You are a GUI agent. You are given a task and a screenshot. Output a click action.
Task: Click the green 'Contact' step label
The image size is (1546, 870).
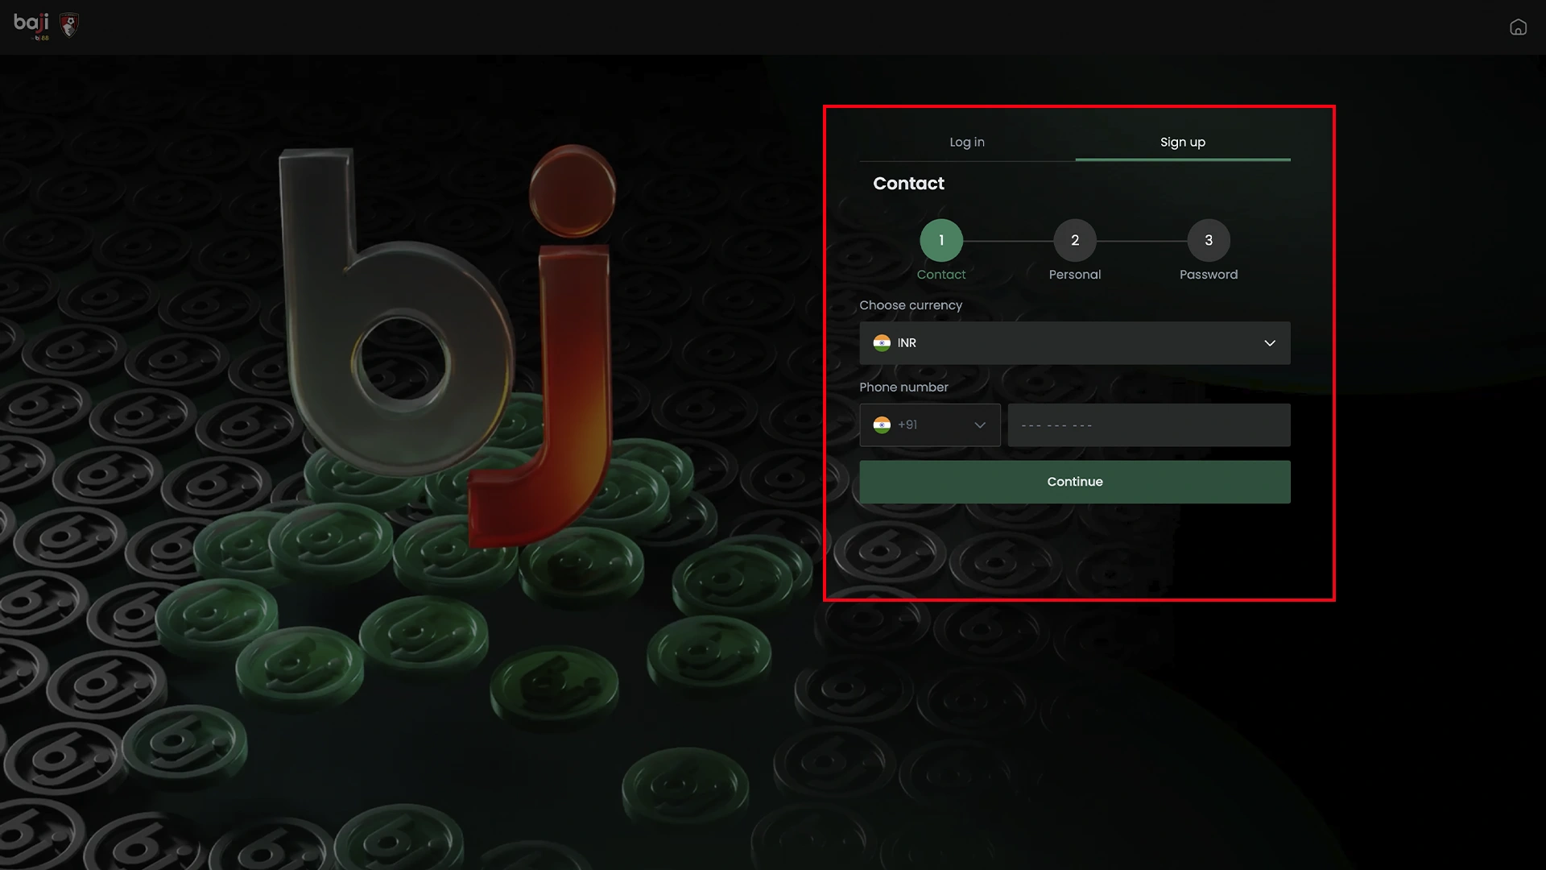[941, 275]
